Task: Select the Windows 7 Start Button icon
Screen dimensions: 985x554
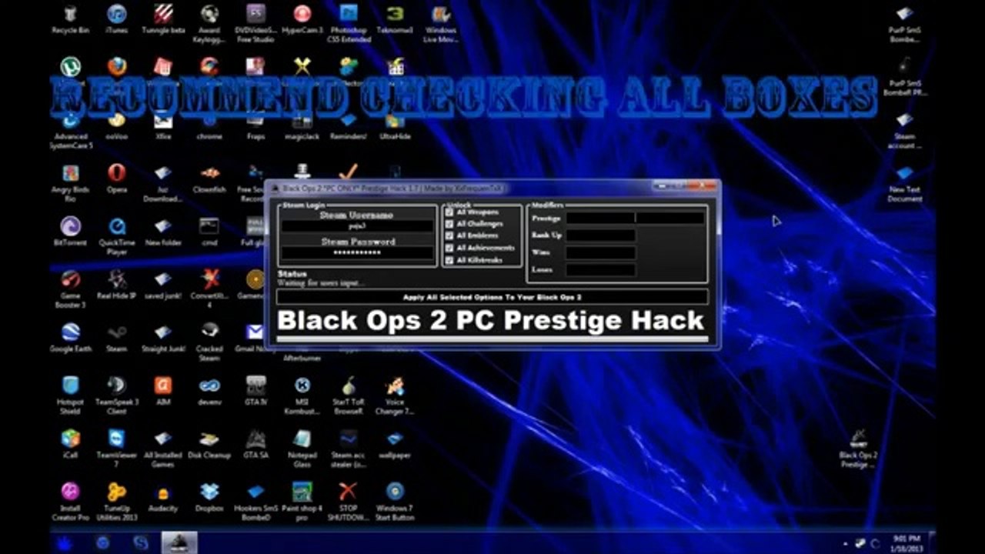Action: [395, 501]
